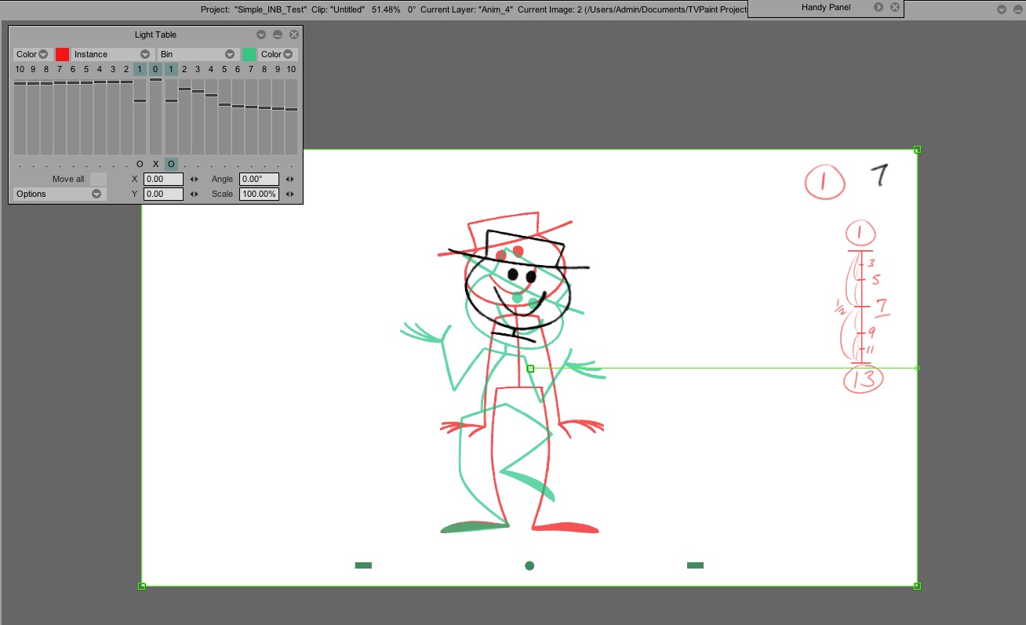
Task: Click the opacity slider handle under next-frame 2
Action: click(184, 89)
